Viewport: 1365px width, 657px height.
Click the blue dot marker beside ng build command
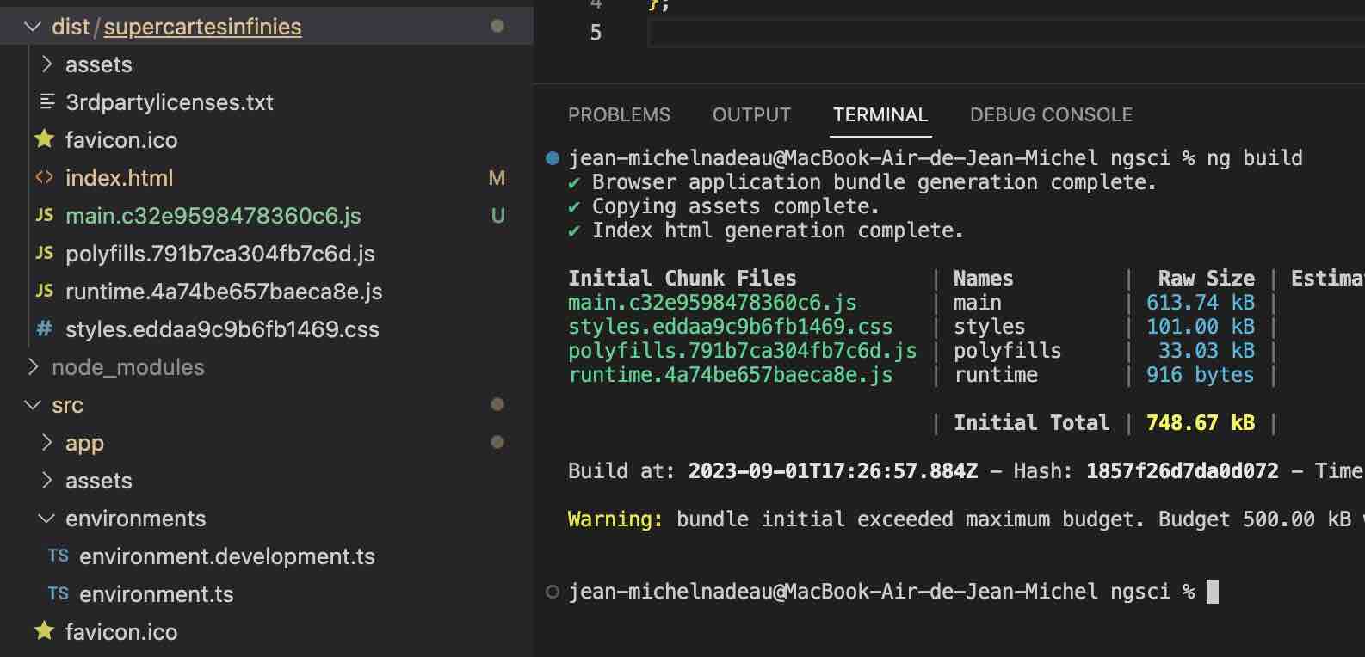[553, 158]
